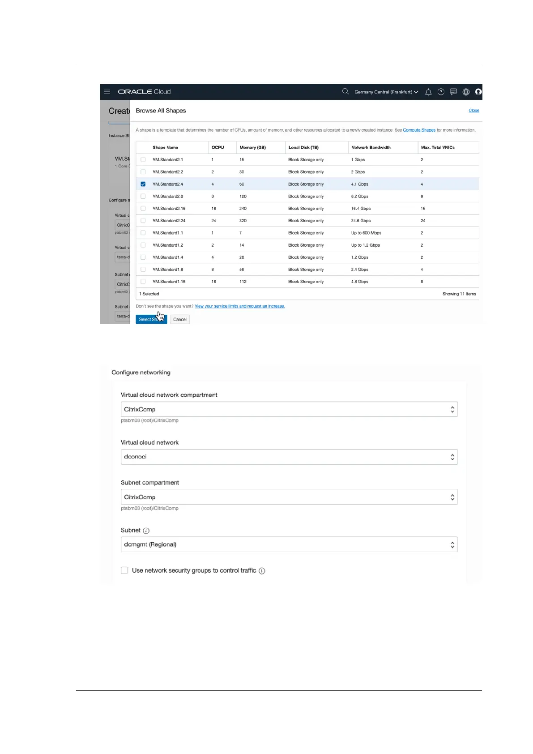Image resolution: width=533 pixels, height=754 pixels.
Task: Check the VM.Standard2.1 shape checkbox
Action: click(x=143, y=159)
